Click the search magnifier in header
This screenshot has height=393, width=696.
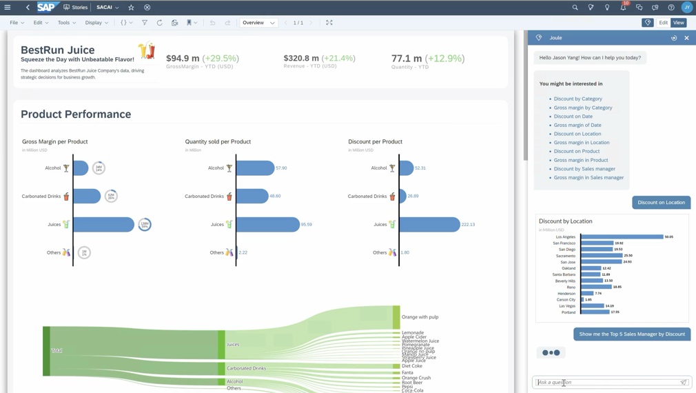pos(575,7)
